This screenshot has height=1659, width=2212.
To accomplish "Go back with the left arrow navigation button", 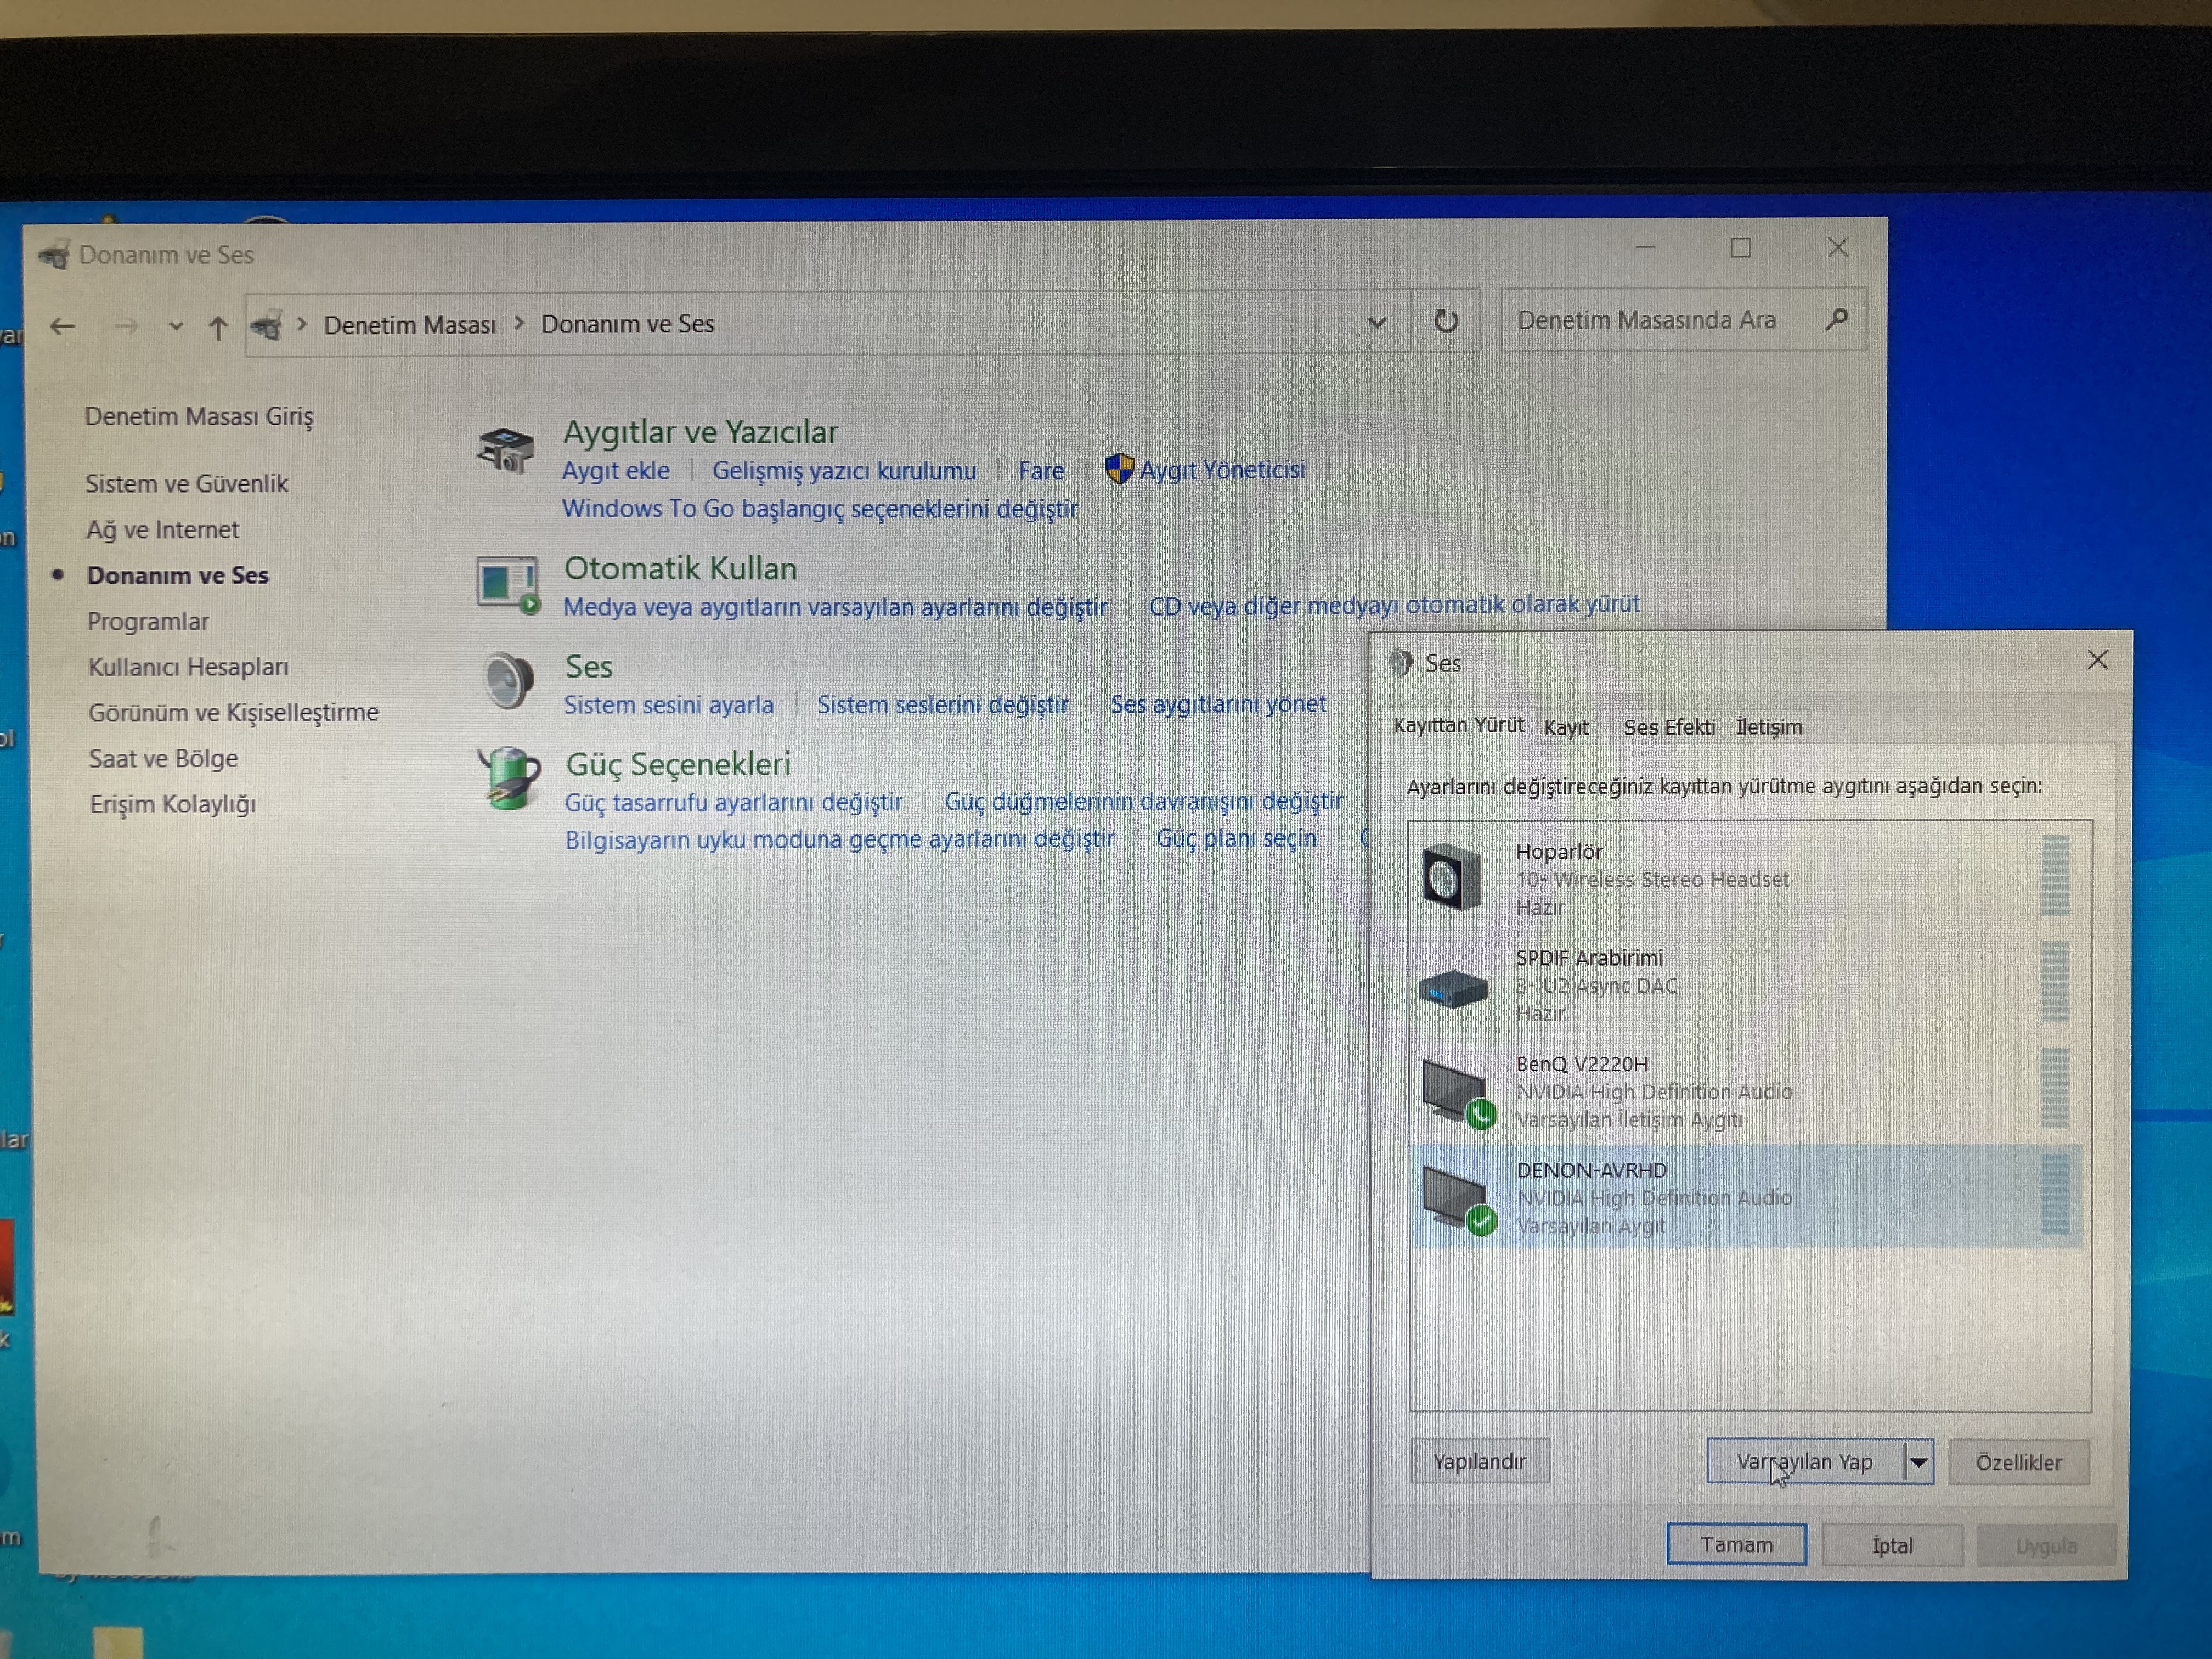I will tap(63, 326).
